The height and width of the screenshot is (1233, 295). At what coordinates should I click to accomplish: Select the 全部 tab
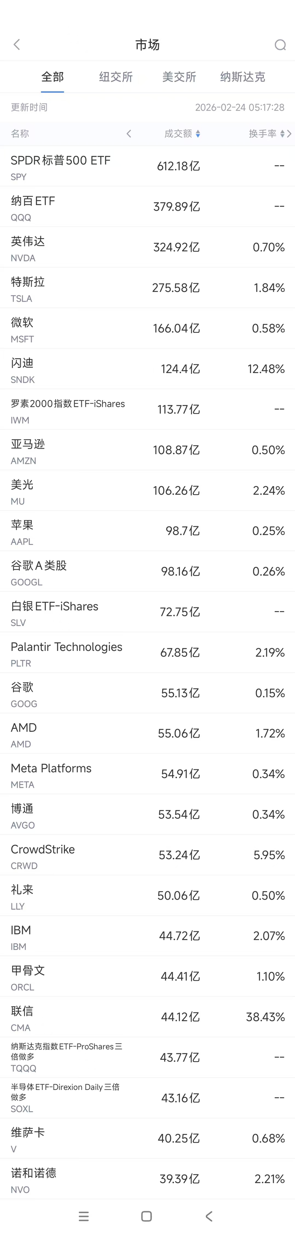pyautogui.click(x=53, y=77)
